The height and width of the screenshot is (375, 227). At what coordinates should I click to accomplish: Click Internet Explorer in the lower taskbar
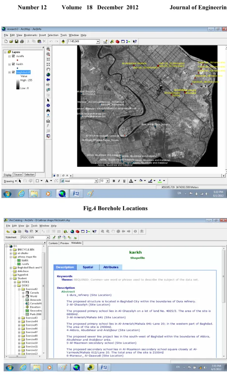point(23,367)
